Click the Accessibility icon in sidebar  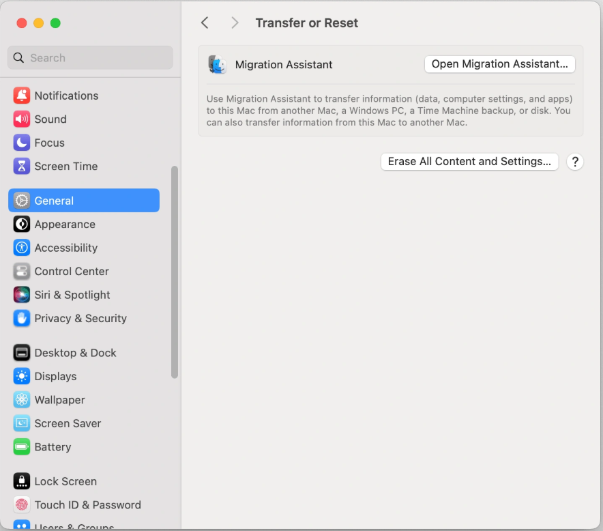coord(22,248)
